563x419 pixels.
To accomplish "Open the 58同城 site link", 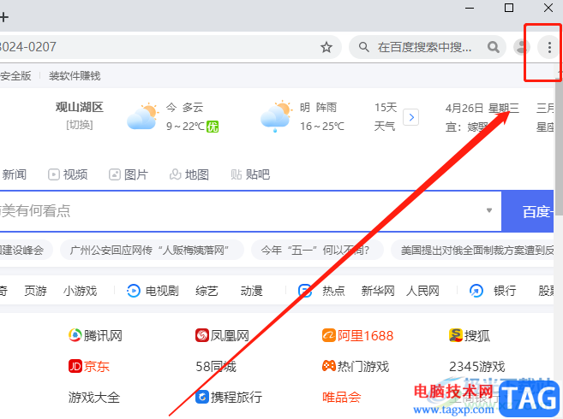I will coord(216,366).
